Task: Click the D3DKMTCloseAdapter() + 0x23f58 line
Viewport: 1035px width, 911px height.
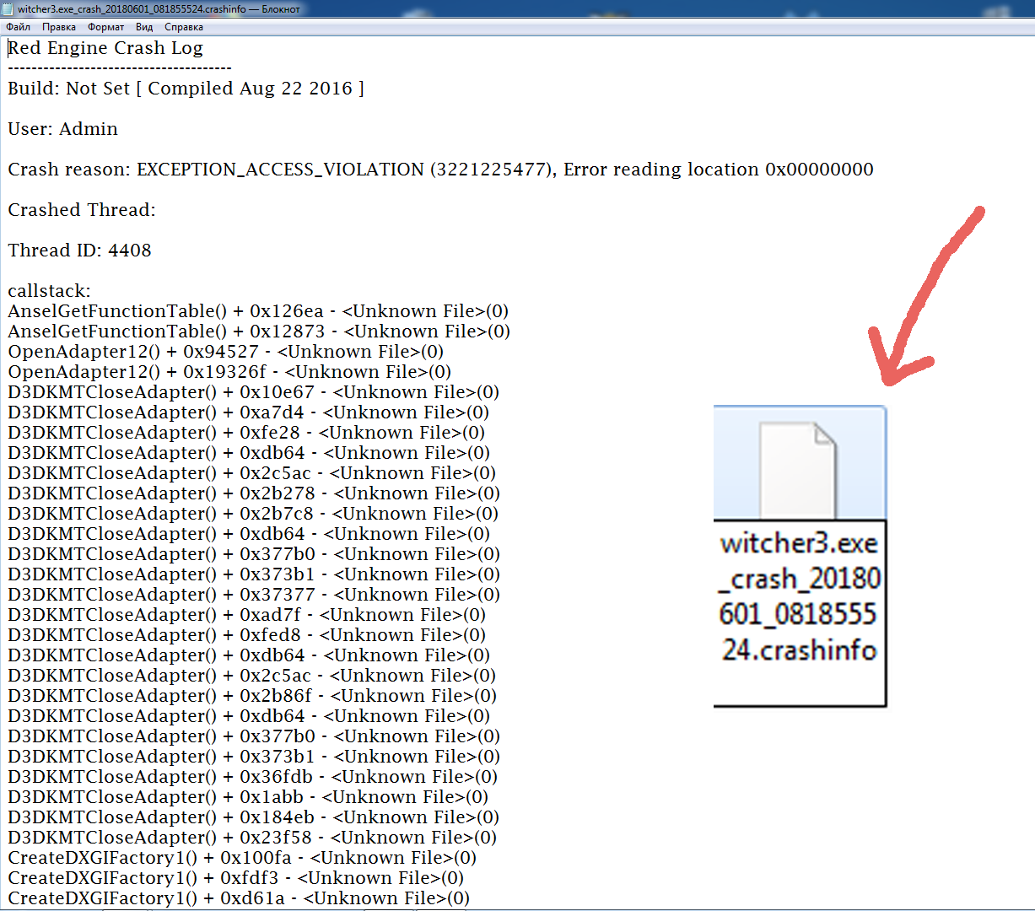Action: [252, 838]
